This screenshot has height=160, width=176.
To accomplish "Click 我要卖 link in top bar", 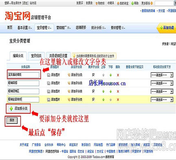I will [89, 3].
